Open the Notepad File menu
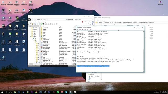The height and width of the screenshot is (94, 168). click(77, 30)
